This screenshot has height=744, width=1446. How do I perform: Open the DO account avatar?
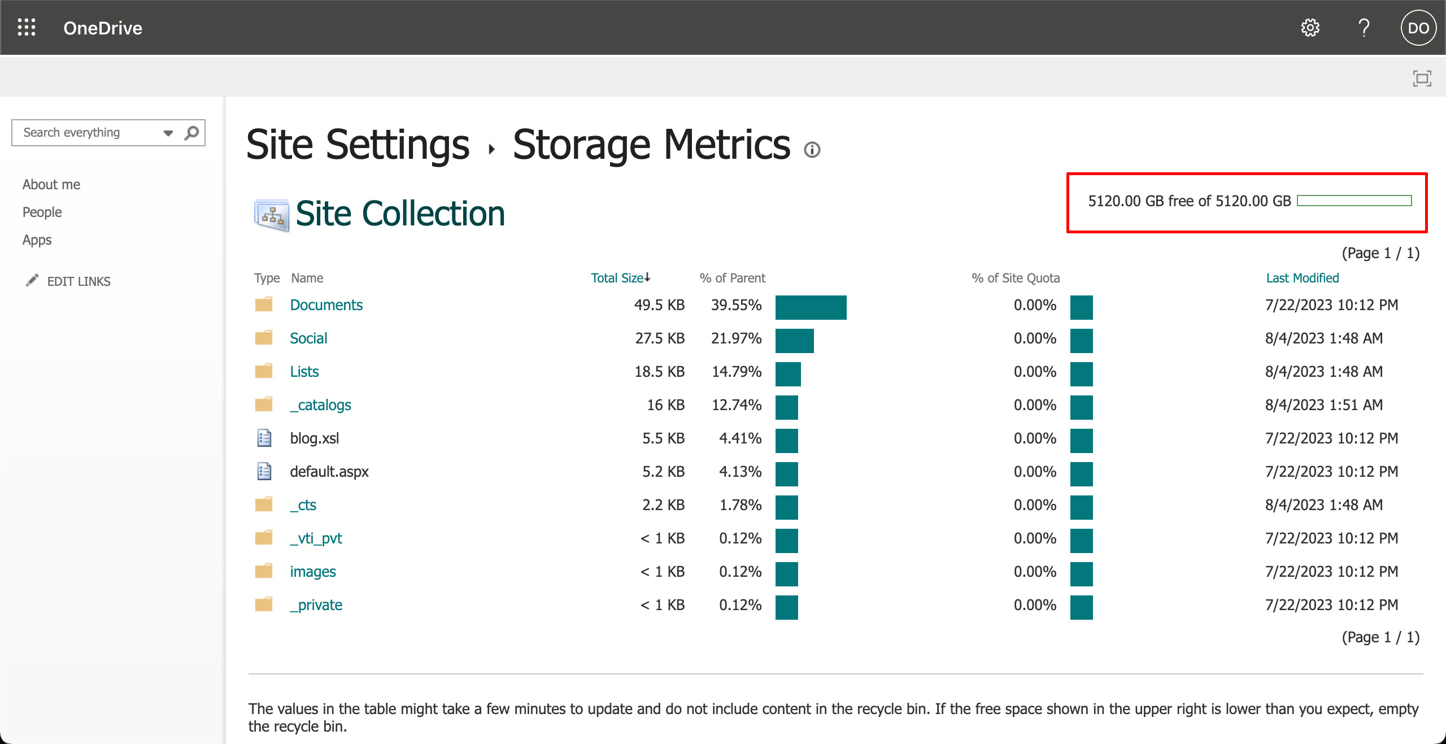click(1418, 28)
